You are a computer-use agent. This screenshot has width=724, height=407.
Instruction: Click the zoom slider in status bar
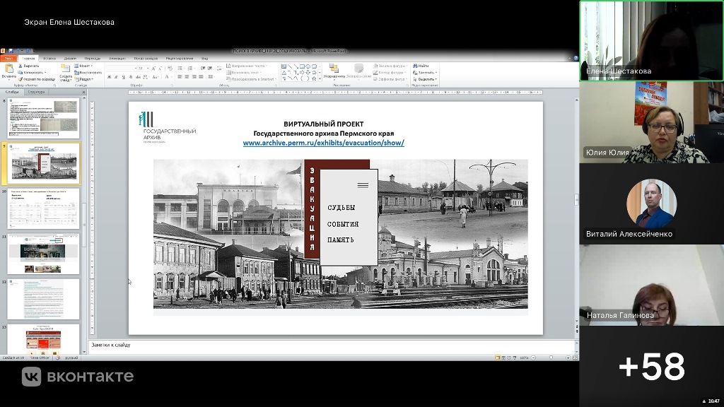click(x=551, y=358)
